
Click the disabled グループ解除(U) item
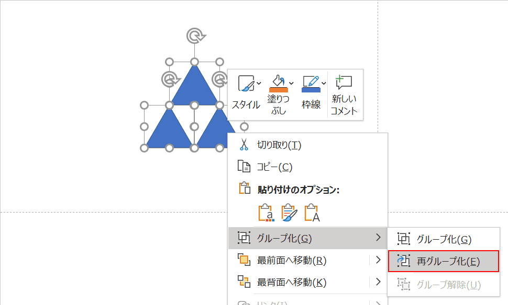click(444, 285)
